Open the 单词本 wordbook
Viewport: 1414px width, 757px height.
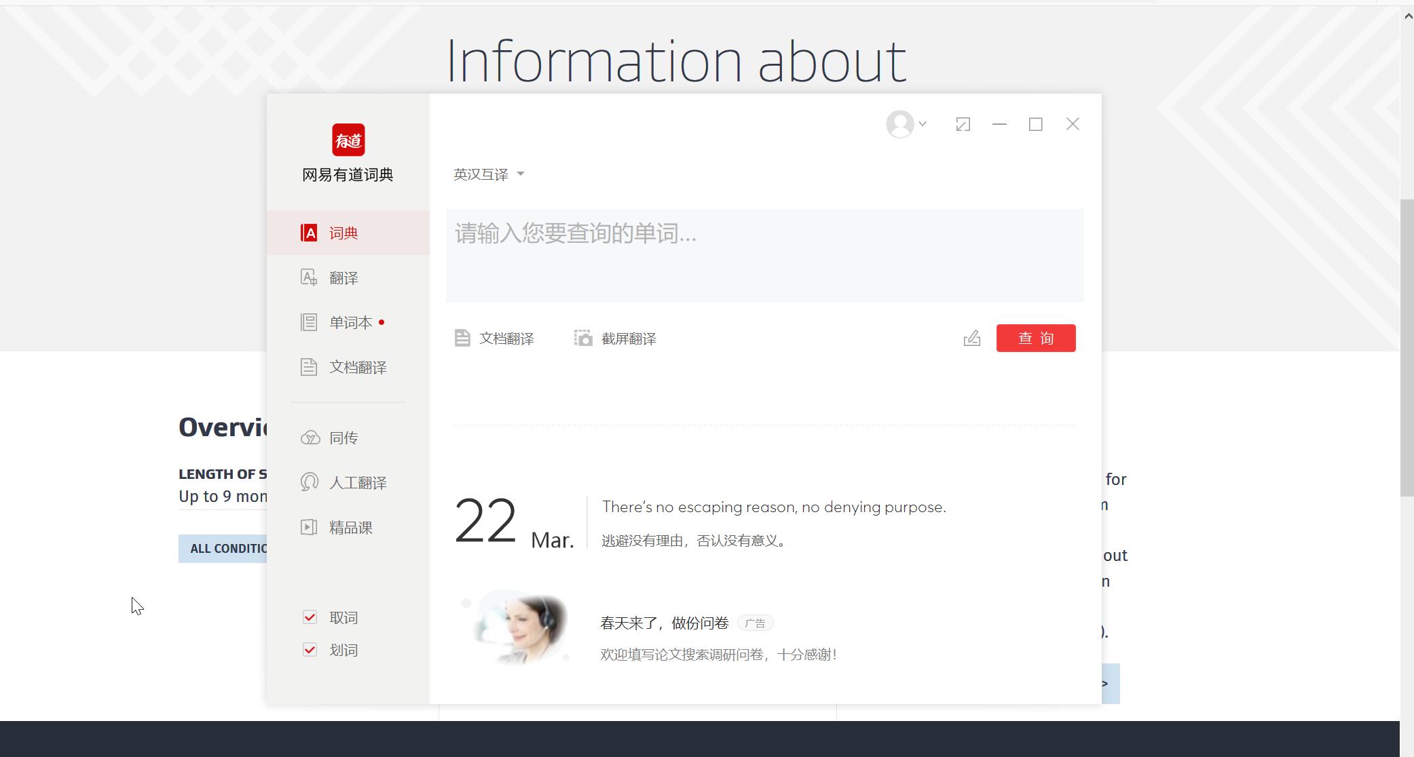click(x=350, y=322)
